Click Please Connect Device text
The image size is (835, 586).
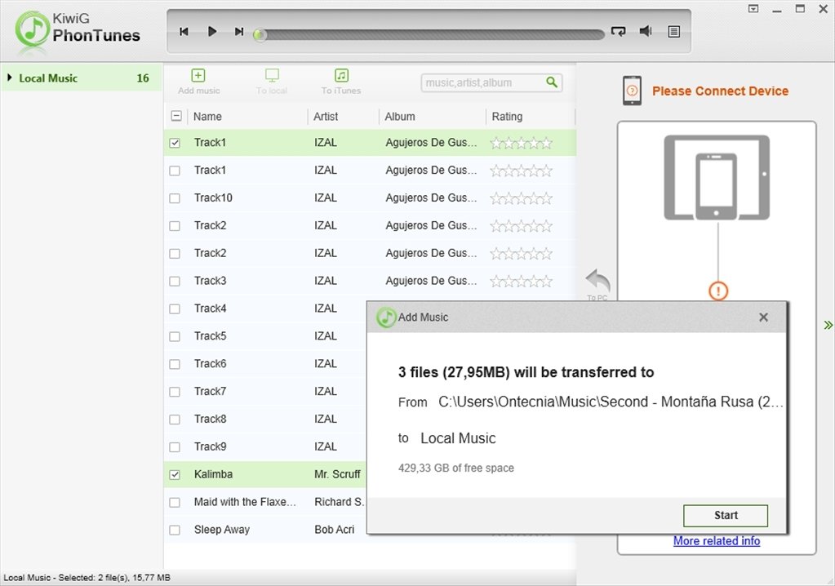[x=720, y=91]
